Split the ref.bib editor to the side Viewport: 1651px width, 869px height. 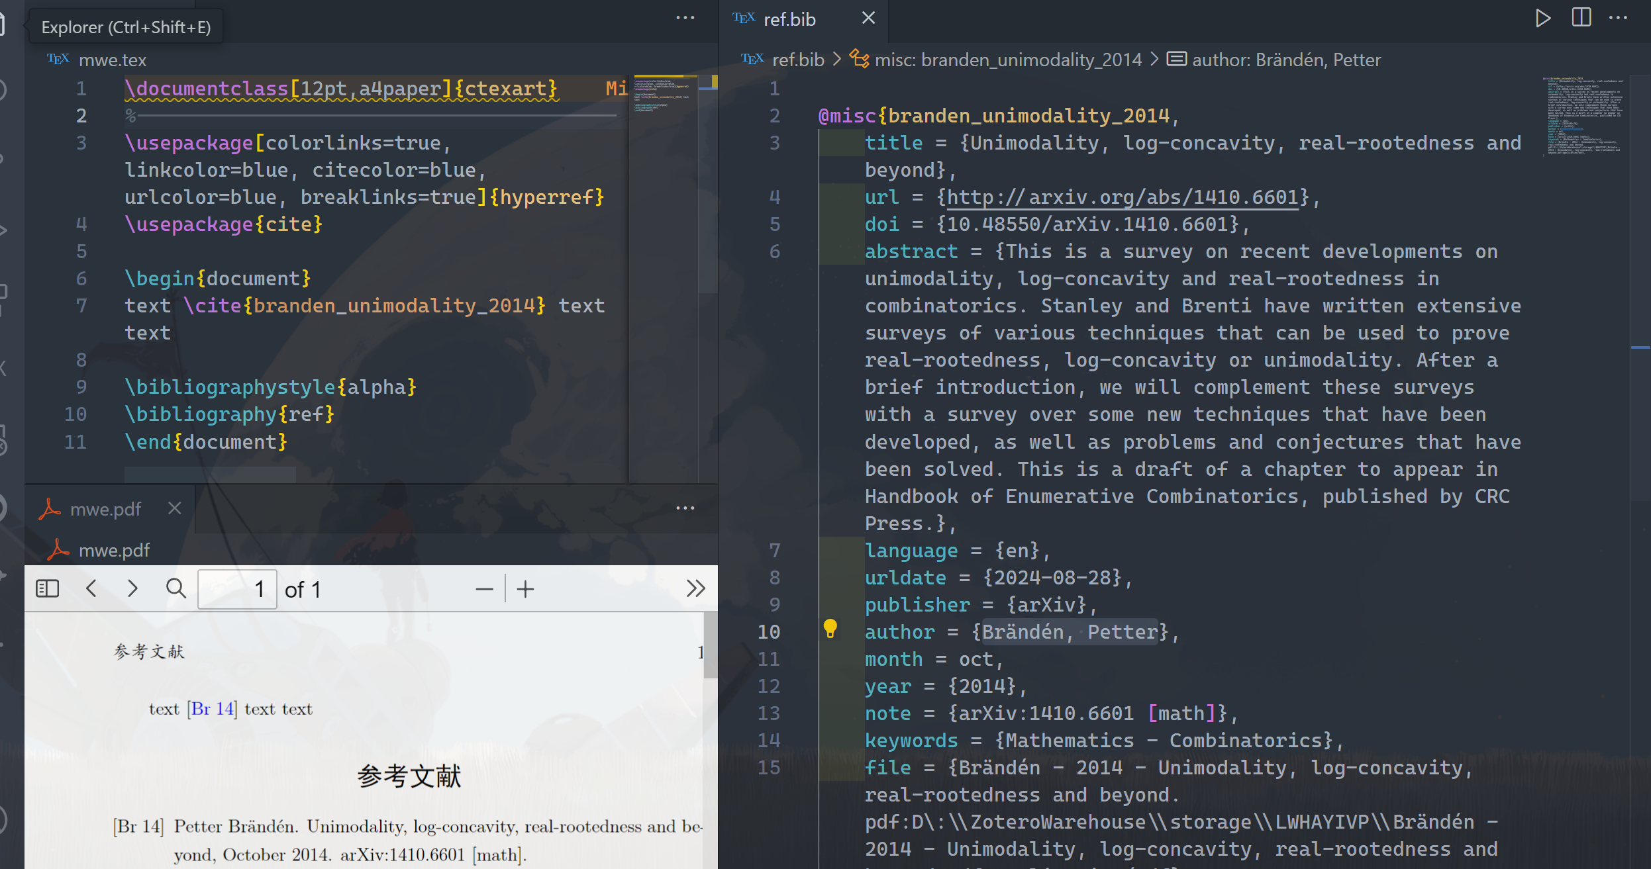click(1581, 18)
